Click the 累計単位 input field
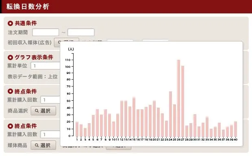The height and width of the screenshot is (156, 252). 46,66
